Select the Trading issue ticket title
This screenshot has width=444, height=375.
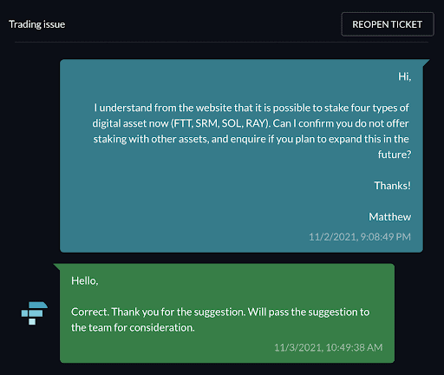[36, 24]
